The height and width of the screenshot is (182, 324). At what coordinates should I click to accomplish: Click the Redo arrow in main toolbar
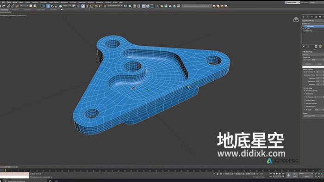pyautogui.click(x=4, y=6)
